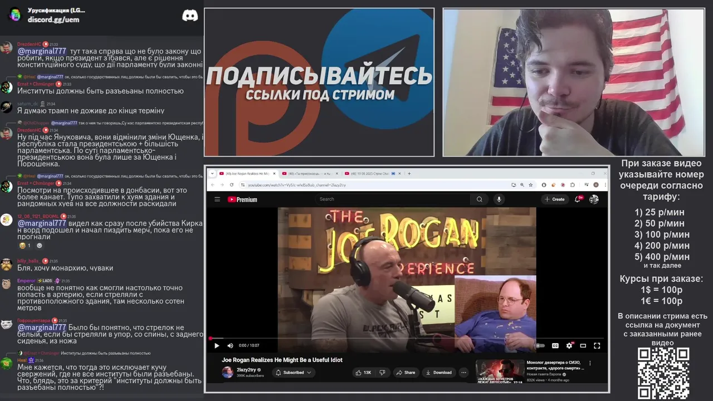This screenshot has height=401, width=713.
Task: Expand the browser tab search chevron
Action: [212, 173]
